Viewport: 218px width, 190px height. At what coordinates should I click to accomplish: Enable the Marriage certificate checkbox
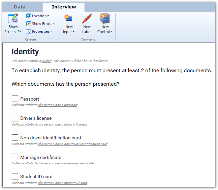coord(15,157)
